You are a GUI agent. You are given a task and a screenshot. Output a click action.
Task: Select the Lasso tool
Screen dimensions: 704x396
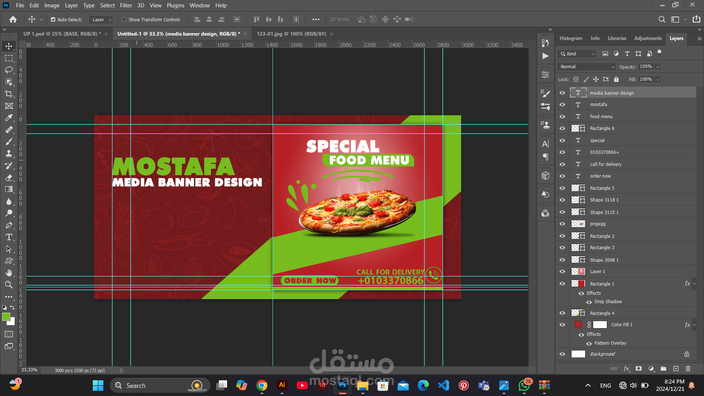[x=9, y=70]
